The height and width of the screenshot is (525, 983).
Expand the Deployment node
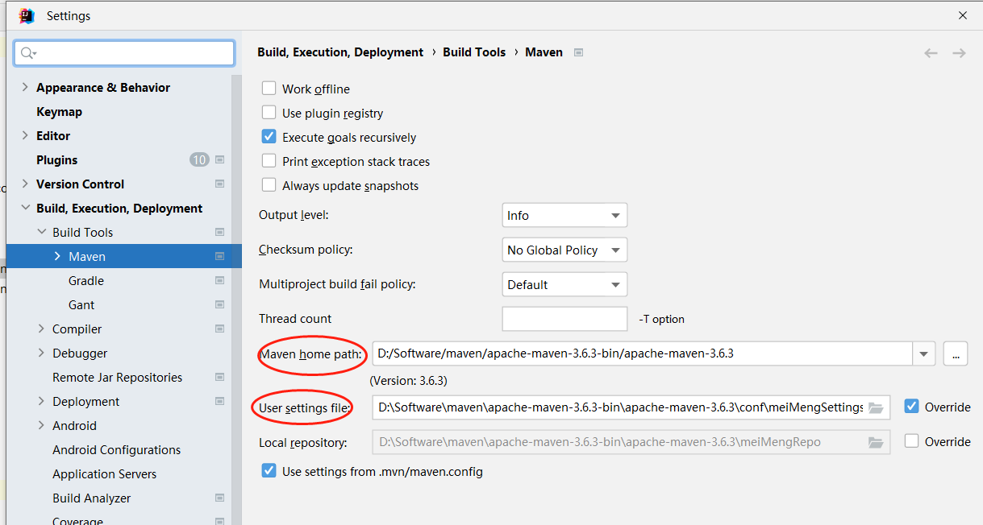[41, 401]
